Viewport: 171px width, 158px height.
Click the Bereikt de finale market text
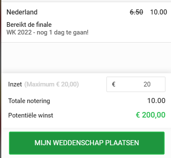(x=29, y=25)
